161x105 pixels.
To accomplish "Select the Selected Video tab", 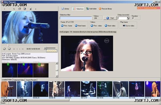I will (19, 80).
